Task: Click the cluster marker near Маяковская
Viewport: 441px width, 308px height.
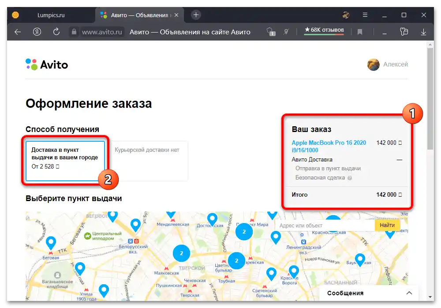Action: (x=181, y=253)
